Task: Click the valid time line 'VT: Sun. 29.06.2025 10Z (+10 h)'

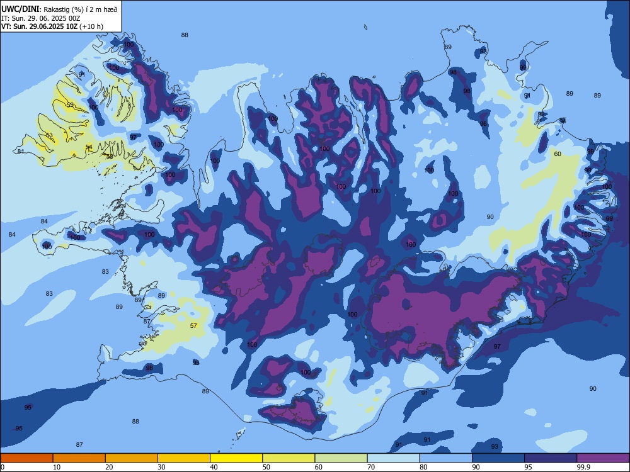Action: tap(52, 26)
